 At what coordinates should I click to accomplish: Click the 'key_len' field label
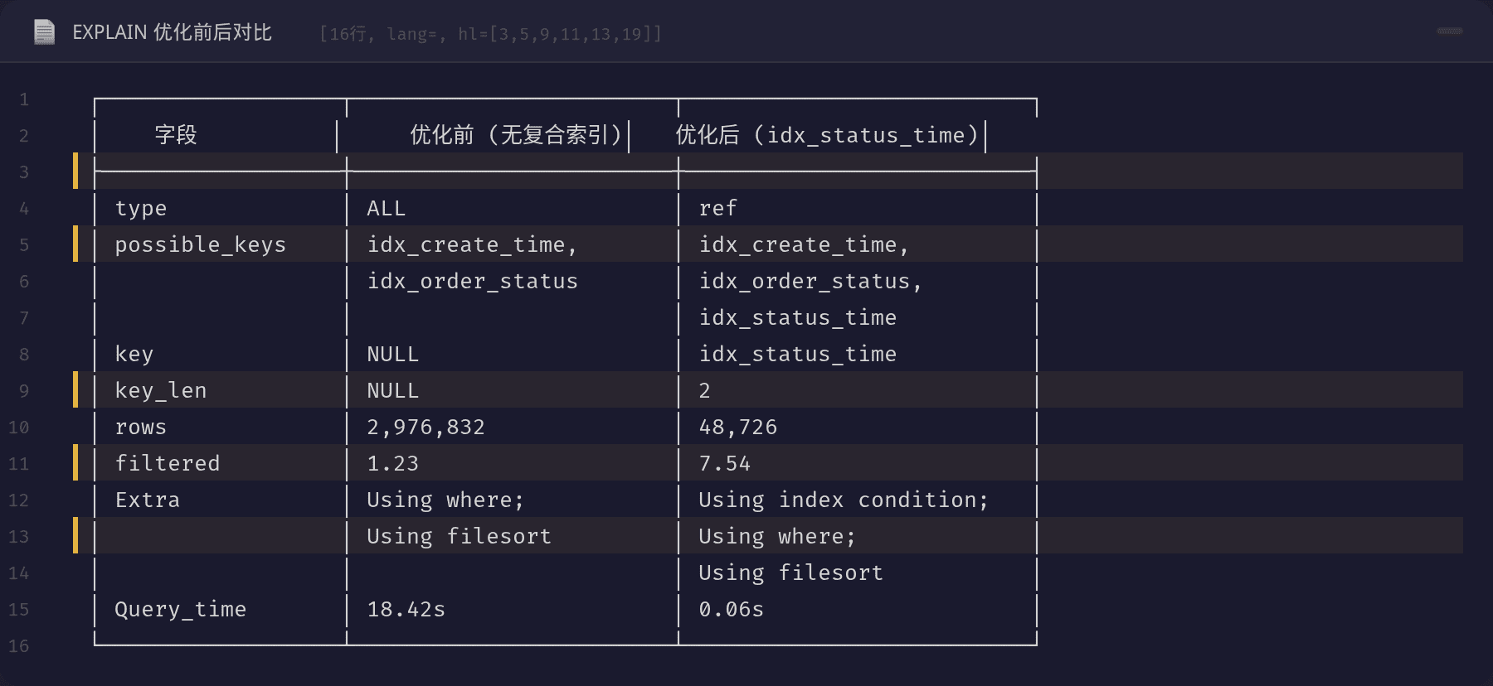[x=161, y=391]
